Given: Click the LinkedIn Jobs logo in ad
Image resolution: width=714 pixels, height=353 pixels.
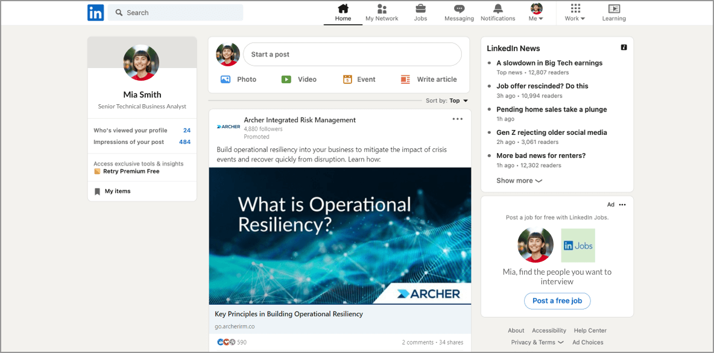Looking at the screenshot, I should [578, 245].
